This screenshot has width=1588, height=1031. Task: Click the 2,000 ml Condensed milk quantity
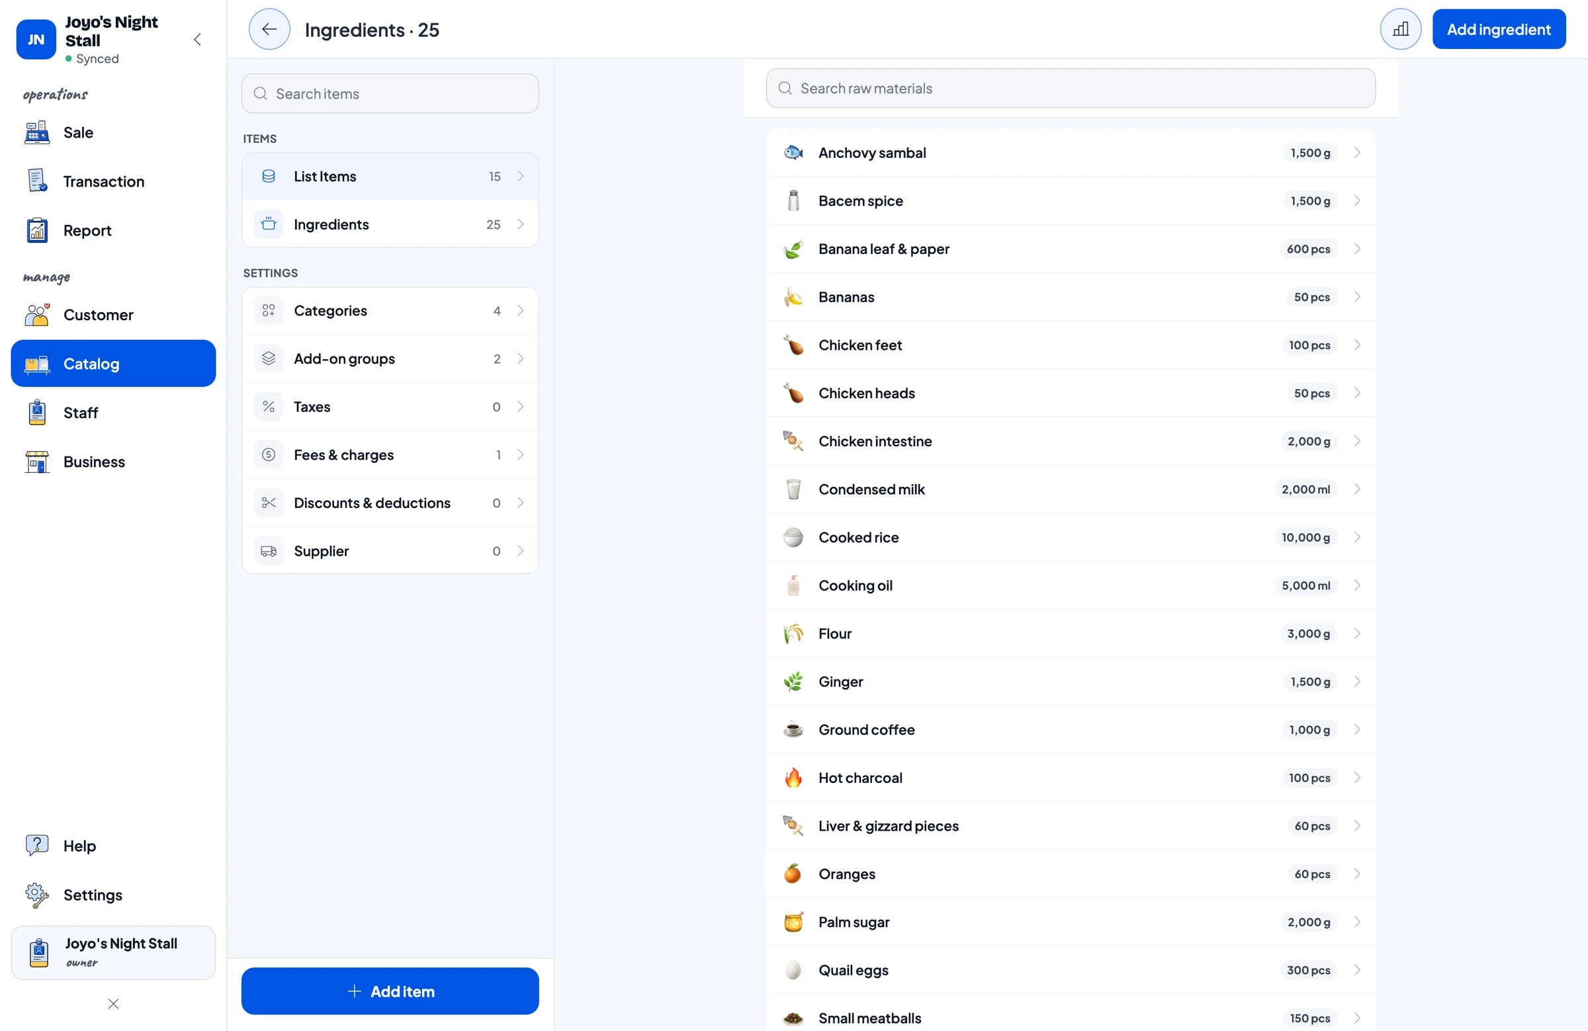(x=1305, y=489)
